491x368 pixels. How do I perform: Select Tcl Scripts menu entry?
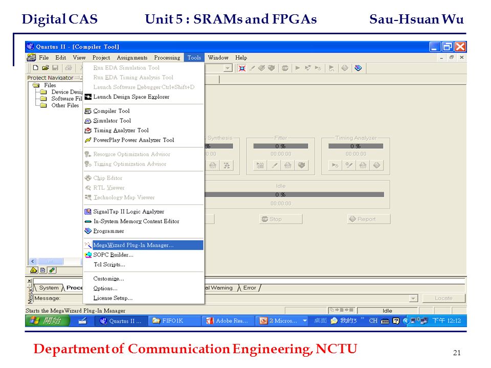[x=144, y=264]
